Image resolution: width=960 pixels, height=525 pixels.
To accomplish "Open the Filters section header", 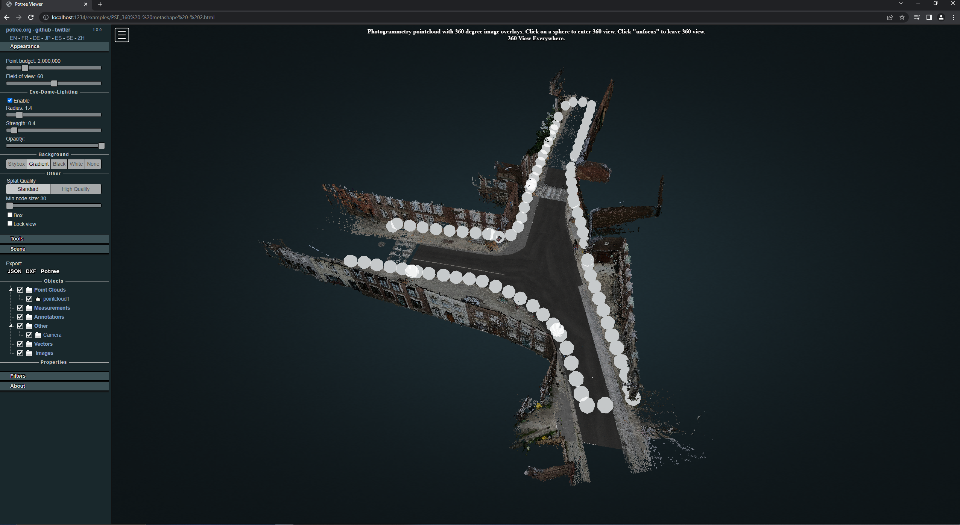I will coord(55,376).
